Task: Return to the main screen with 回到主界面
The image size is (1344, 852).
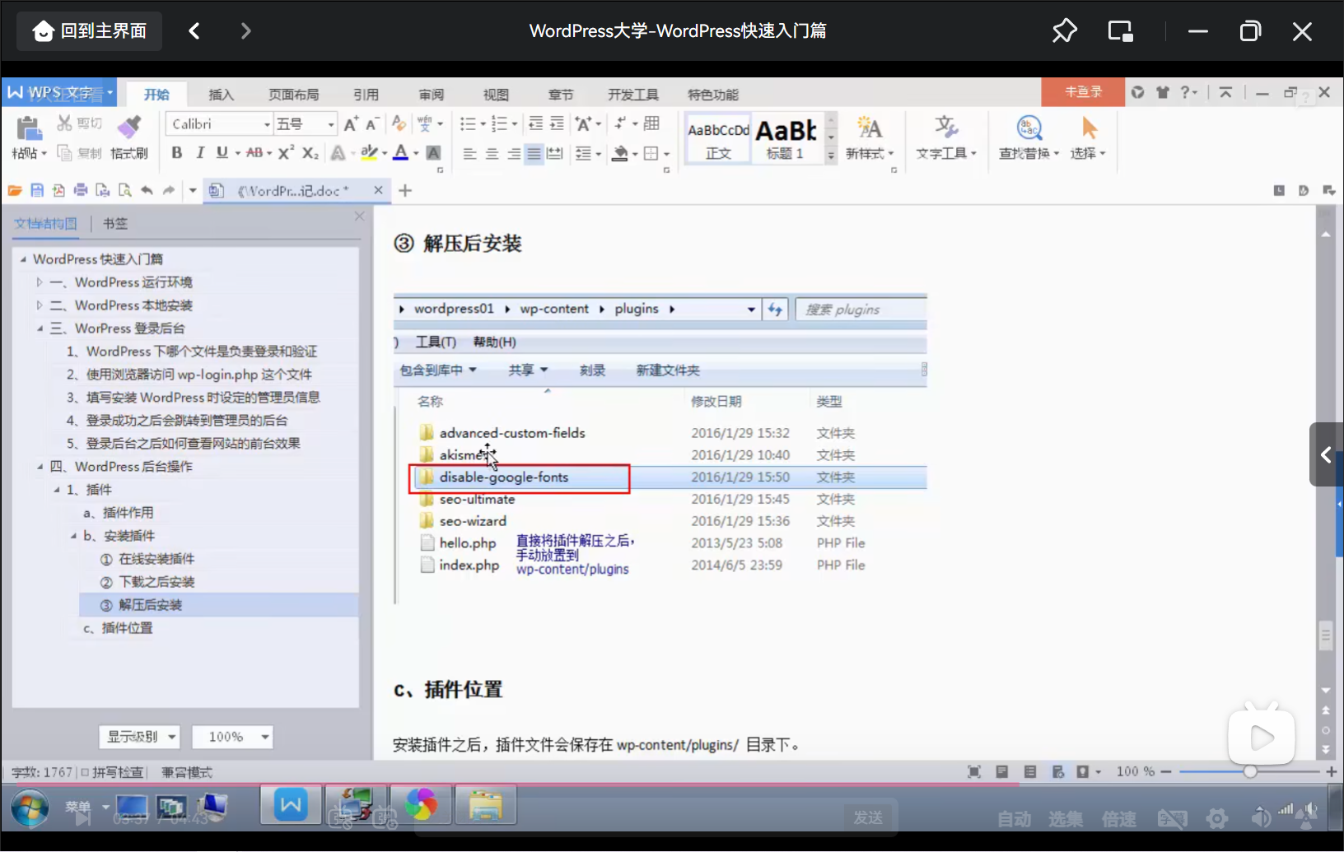Action: click(89, 31)
